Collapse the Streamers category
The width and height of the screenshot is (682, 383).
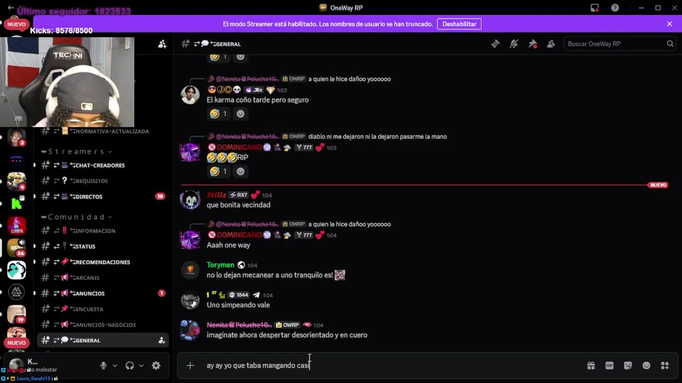(x=76, y=152)
